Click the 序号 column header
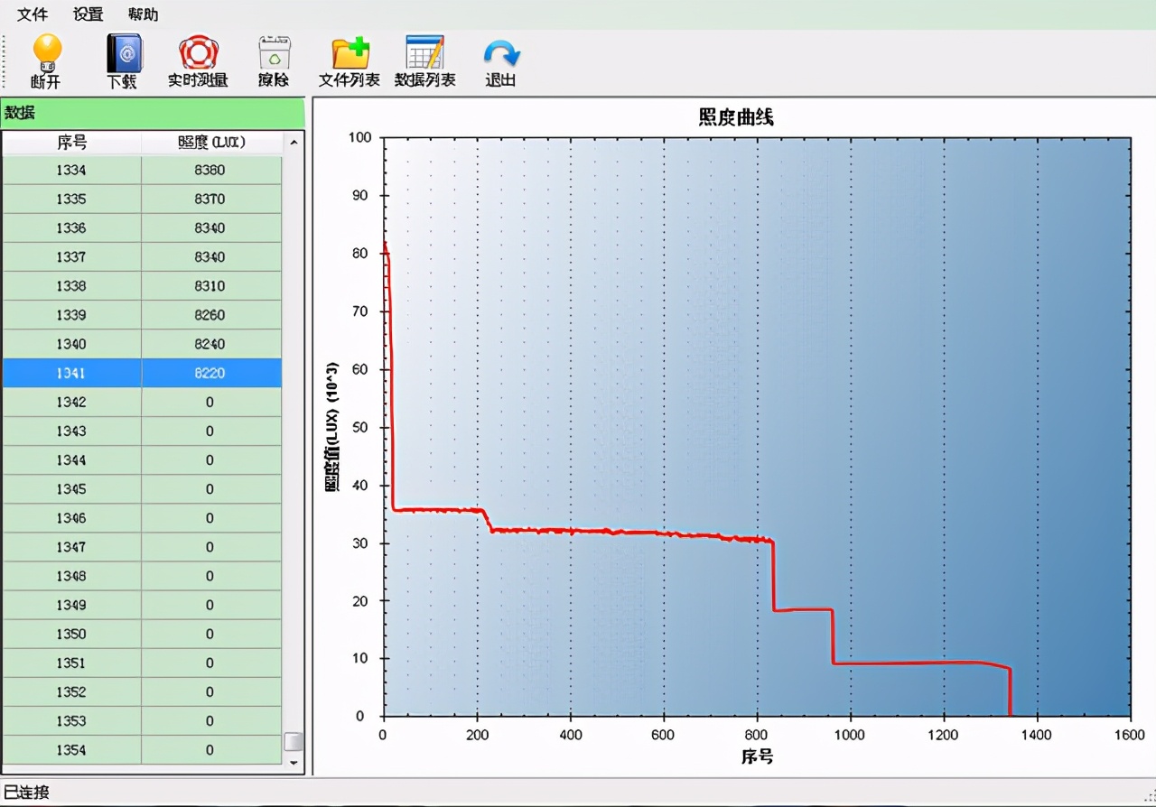The width and height of the screenshot is (1156, 807). (x=72, y=143)
